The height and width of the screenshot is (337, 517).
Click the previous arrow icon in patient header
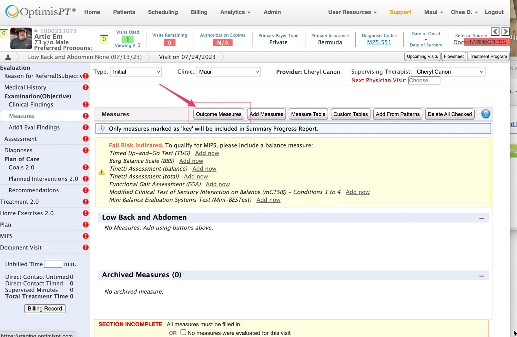495,32
